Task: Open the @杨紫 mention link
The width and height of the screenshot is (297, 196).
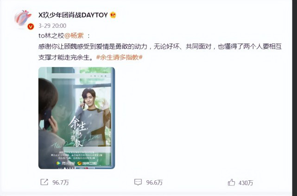Action: point(74,36)
